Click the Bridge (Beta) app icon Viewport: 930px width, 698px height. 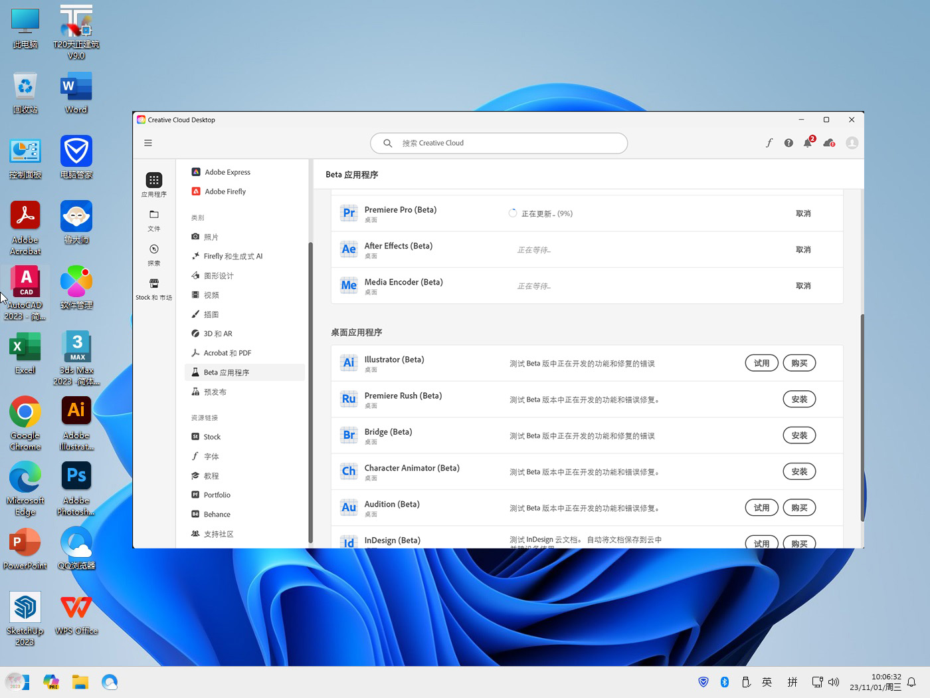349,435
